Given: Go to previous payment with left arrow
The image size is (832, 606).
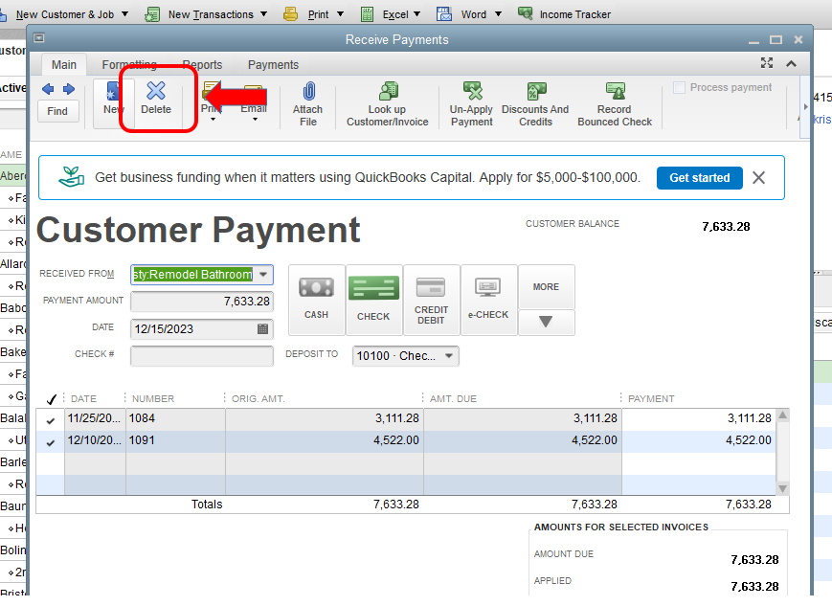Looking at the screenshot, I should [48, 89].
